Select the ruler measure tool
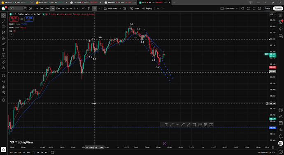The height and width of the screenshot is (155, 284). [x=3, y=62]
